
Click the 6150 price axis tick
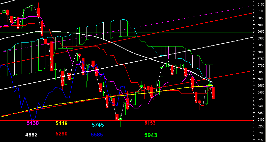[x=261, y=4]
